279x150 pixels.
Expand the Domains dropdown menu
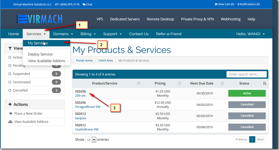63,34
